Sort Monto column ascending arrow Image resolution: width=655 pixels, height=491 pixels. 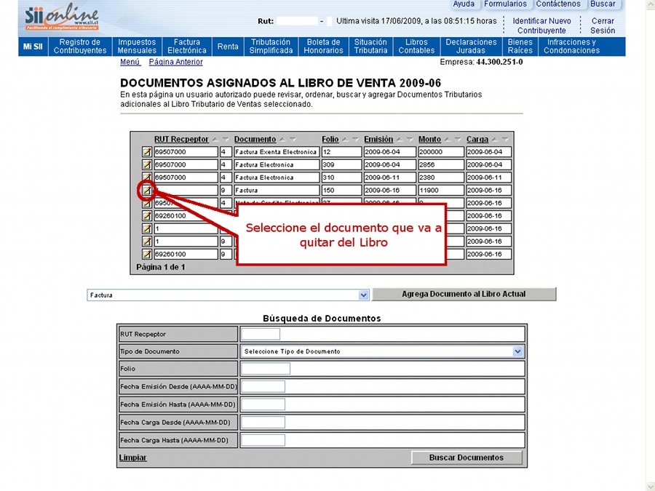pos(448,140)
